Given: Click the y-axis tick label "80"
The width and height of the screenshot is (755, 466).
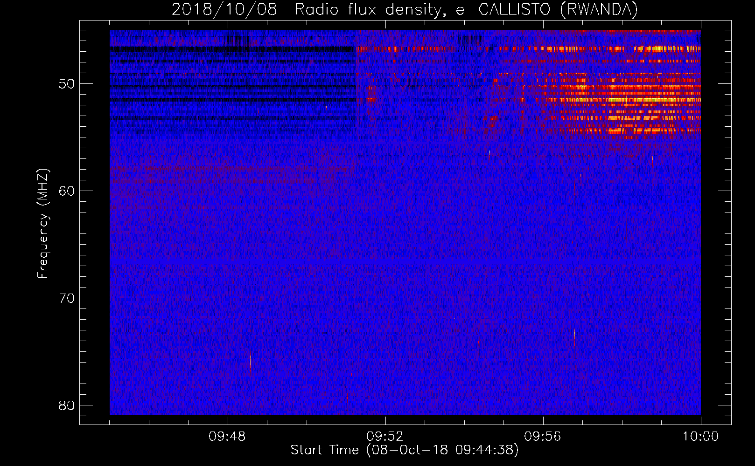Looking at the screenshot, I should click(67, 405).
